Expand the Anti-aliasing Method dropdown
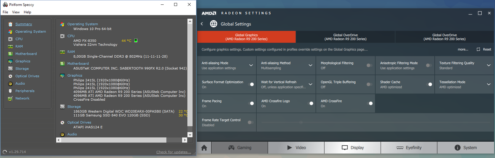 point(310,65)
